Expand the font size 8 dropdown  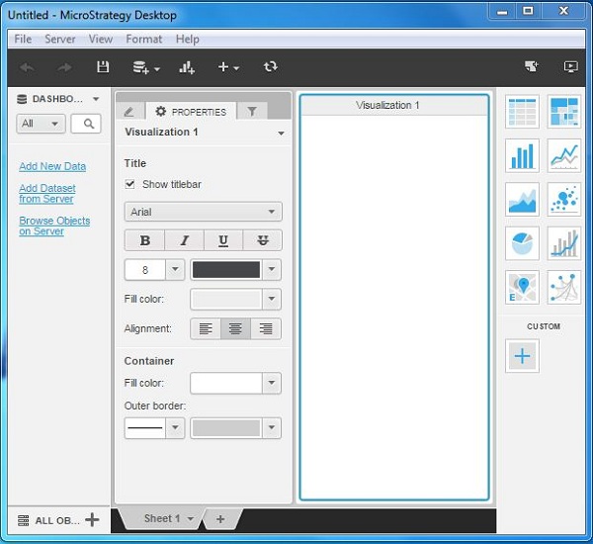(x=175, y=270)
